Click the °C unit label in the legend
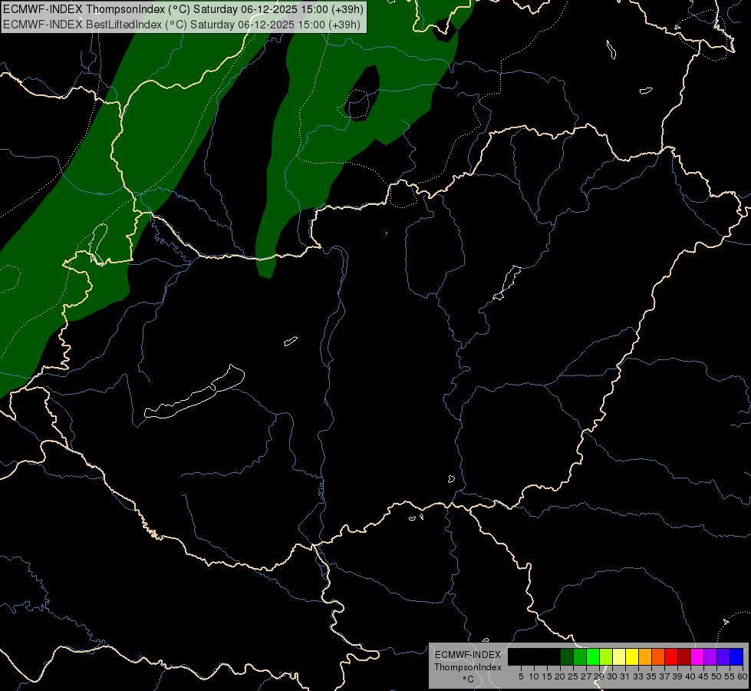The width and height of the screenshot is (751, 691). tap(469, 679)
